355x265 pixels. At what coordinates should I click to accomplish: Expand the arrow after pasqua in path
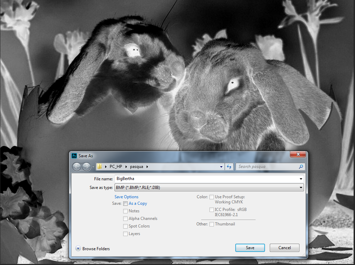coord(147,167)
